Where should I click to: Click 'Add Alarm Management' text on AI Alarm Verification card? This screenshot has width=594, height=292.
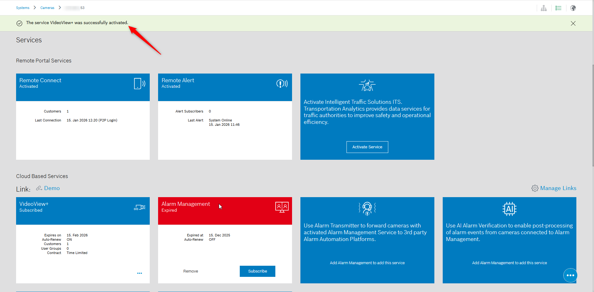(x=510, y=263)
